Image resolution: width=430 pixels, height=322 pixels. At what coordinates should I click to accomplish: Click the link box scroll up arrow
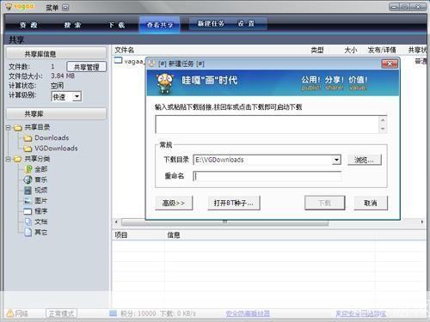[x=383, y=120]
